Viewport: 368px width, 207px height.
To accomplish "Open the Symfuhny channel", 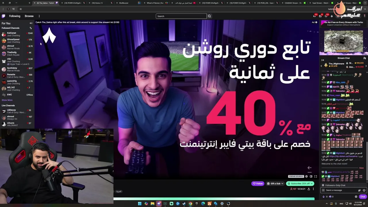I will [x=17, y=69].
